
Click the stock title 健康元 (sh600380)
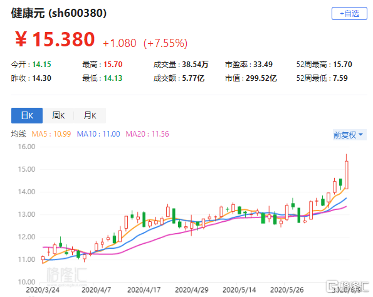tap(59, 13)
